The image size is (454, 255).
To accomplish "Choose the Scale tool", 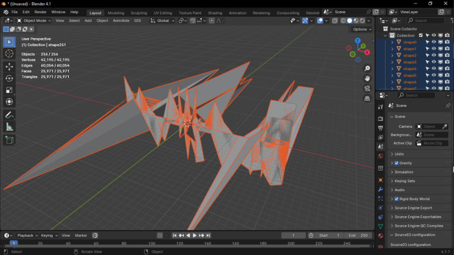I will click(x=9, y=90).
